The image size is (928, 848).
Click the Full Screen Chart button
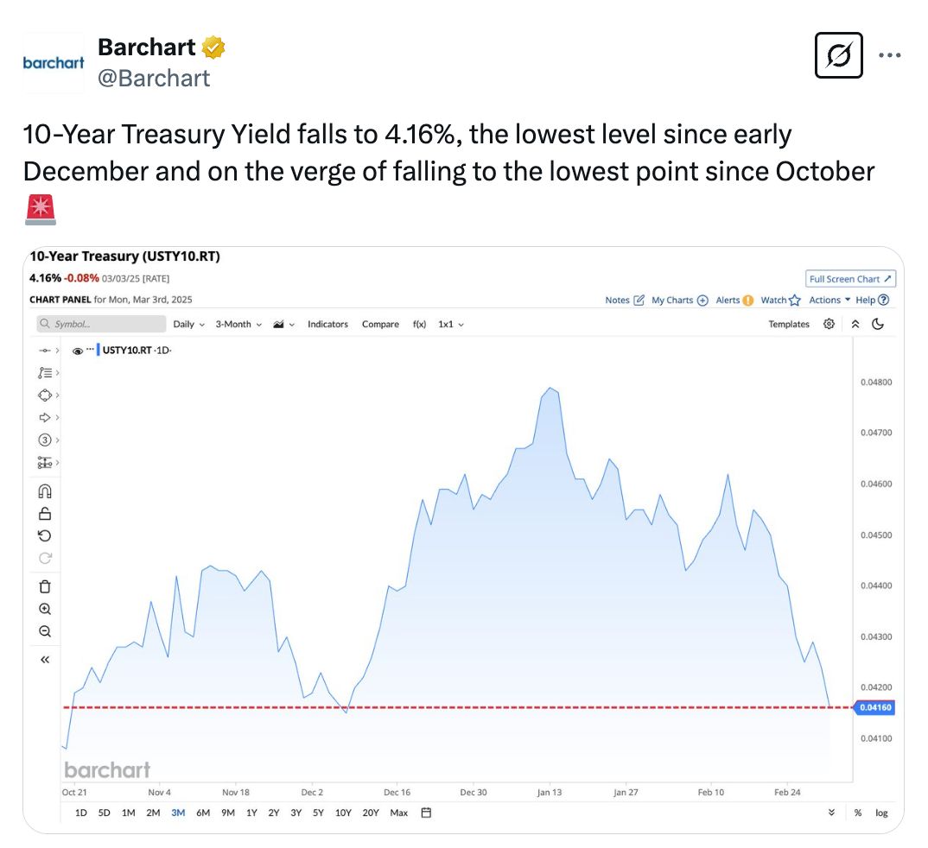pos(850,279)
